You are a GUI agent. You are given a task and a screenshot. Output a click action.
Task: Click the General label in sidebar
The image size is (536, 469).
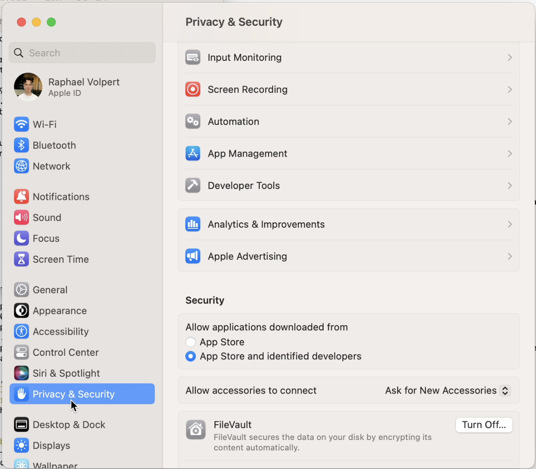point(50,290)
